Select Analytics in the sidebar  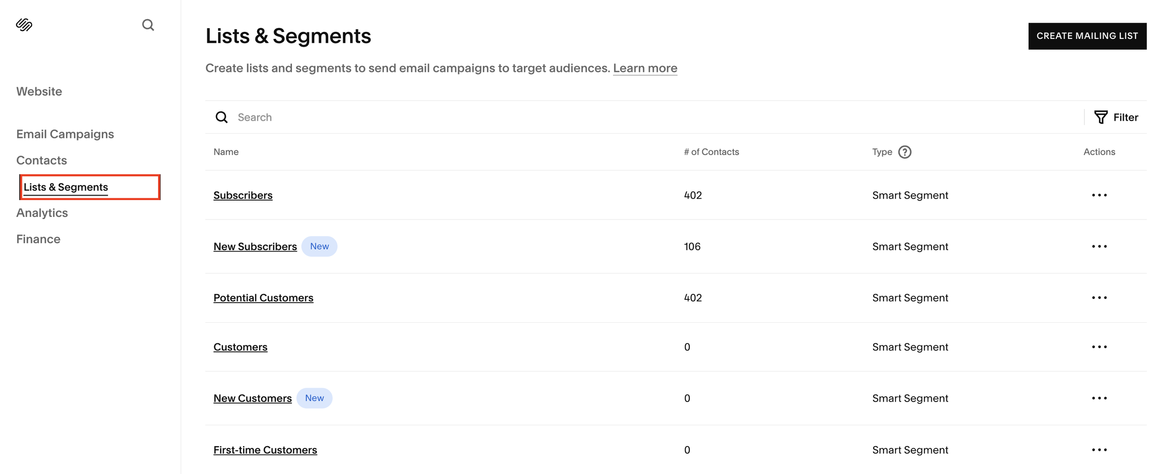click(x=42, y=213)
